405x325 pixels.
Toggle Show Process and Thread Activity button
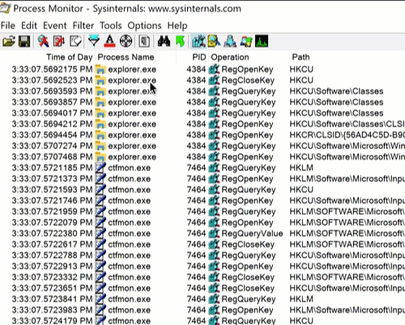point(246,41)
